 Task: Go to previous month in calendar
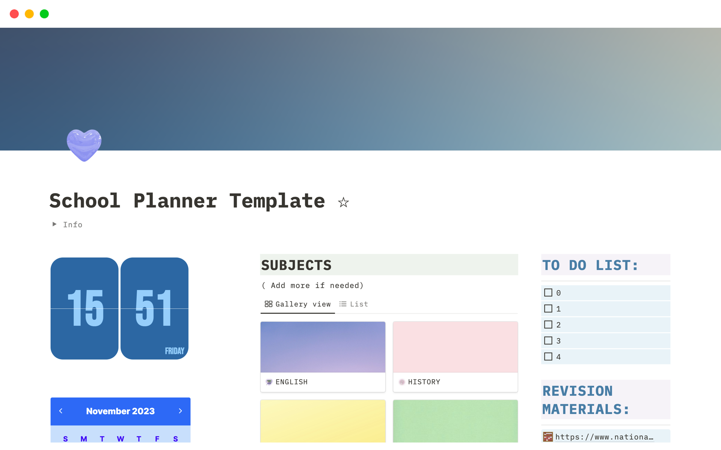(x=61, y=411)
